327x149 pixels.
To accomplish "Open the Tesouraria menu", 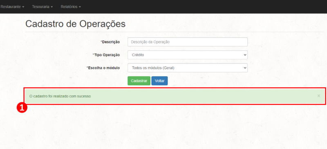I will coord(43,7).
